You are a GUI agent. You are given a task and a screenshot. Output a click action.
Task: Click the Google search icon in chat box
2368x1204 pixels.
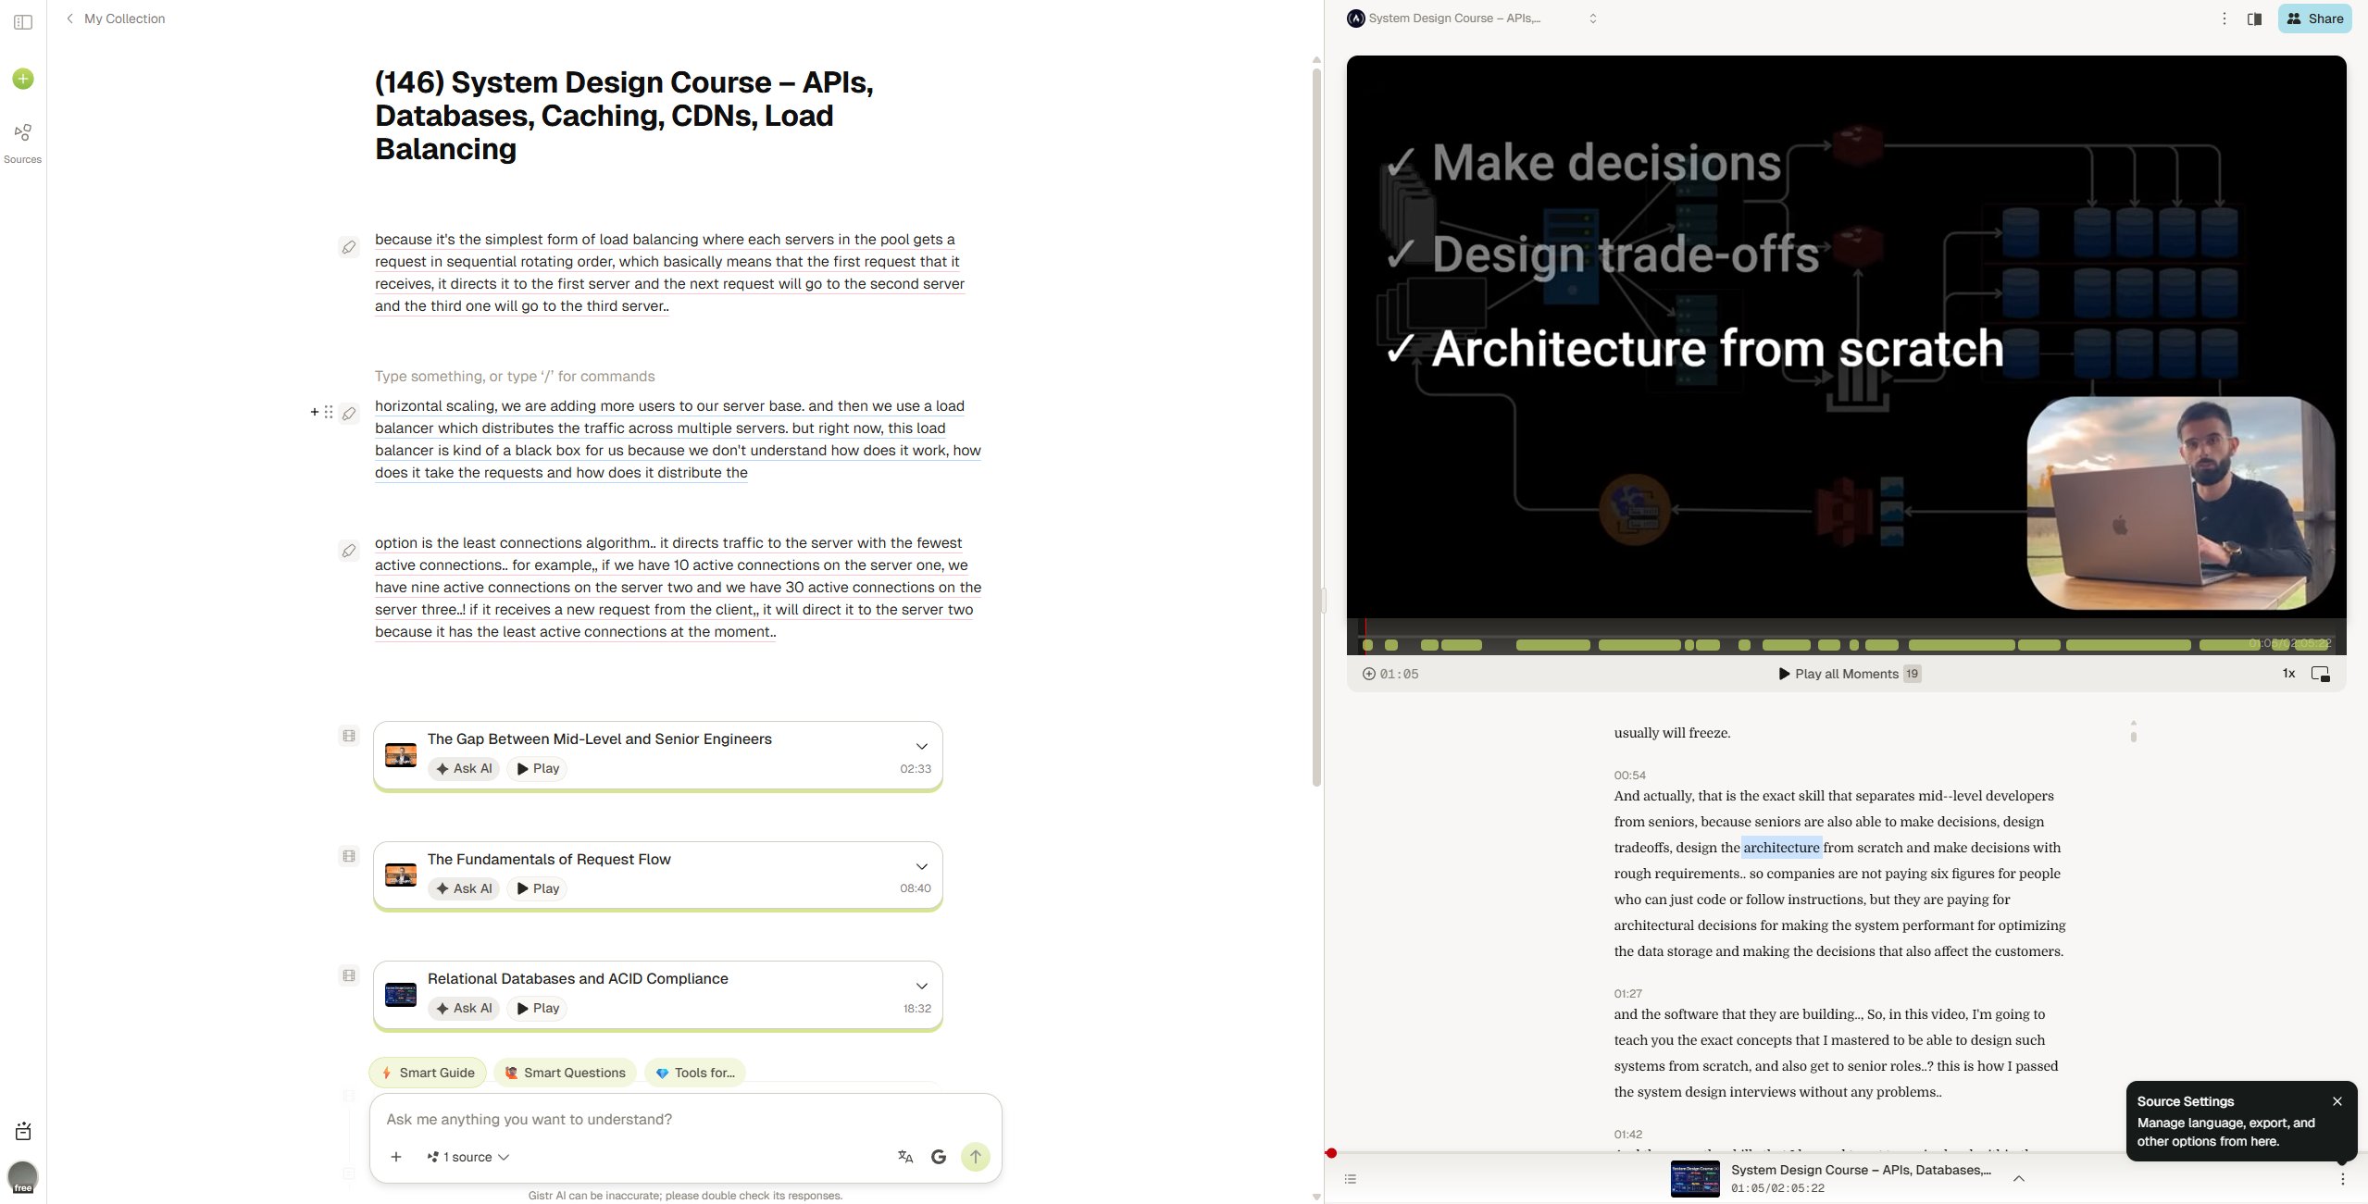coord(939,1157)
